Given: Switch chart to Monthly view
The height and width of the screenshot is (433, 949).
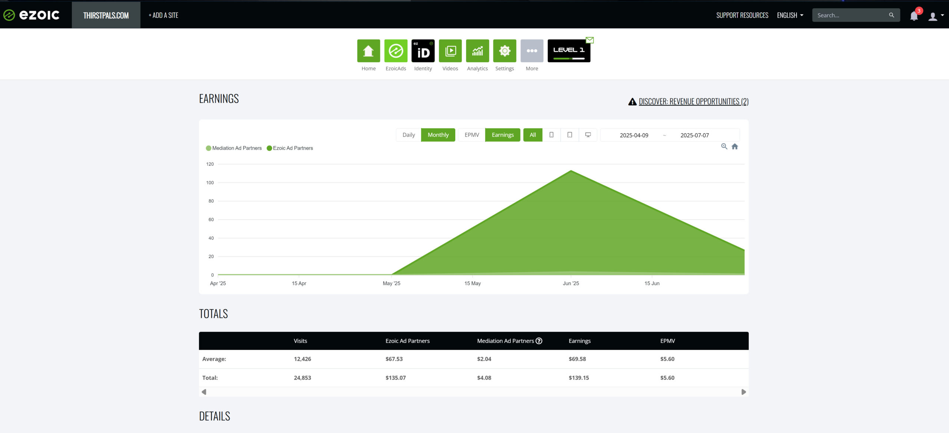Looking at the screenshot, I should coord(438,135).
